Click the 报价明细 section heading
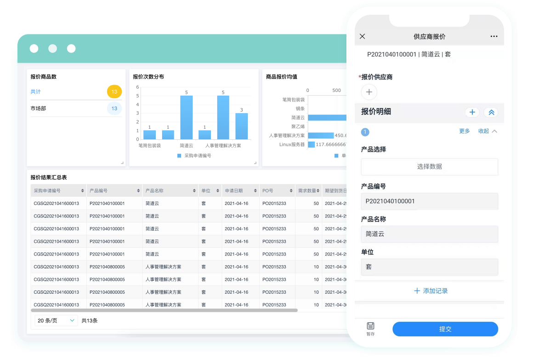This screenshot has width=544, height=364. tap(376, 112)
